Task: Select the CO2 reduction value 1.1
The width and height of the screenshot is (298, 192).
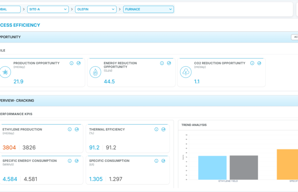Action: pyautogui.click(x=197, y=81)
